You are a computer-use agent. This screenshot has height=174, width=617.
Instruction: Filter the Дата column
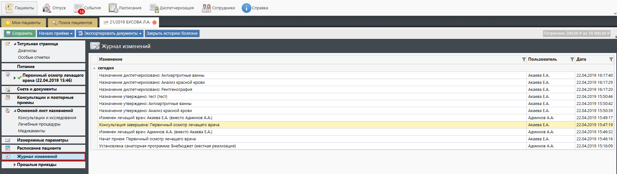coord(611,59)
